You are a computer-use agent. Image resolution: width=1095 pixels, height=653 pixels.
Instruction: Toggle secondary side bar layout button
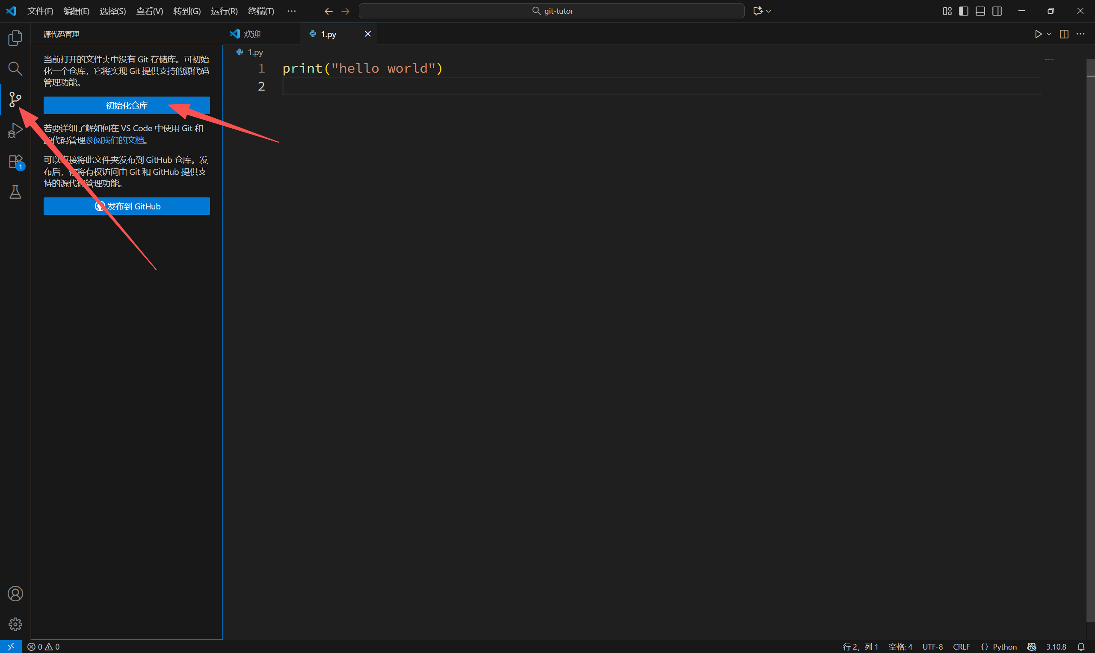point(997,11)
